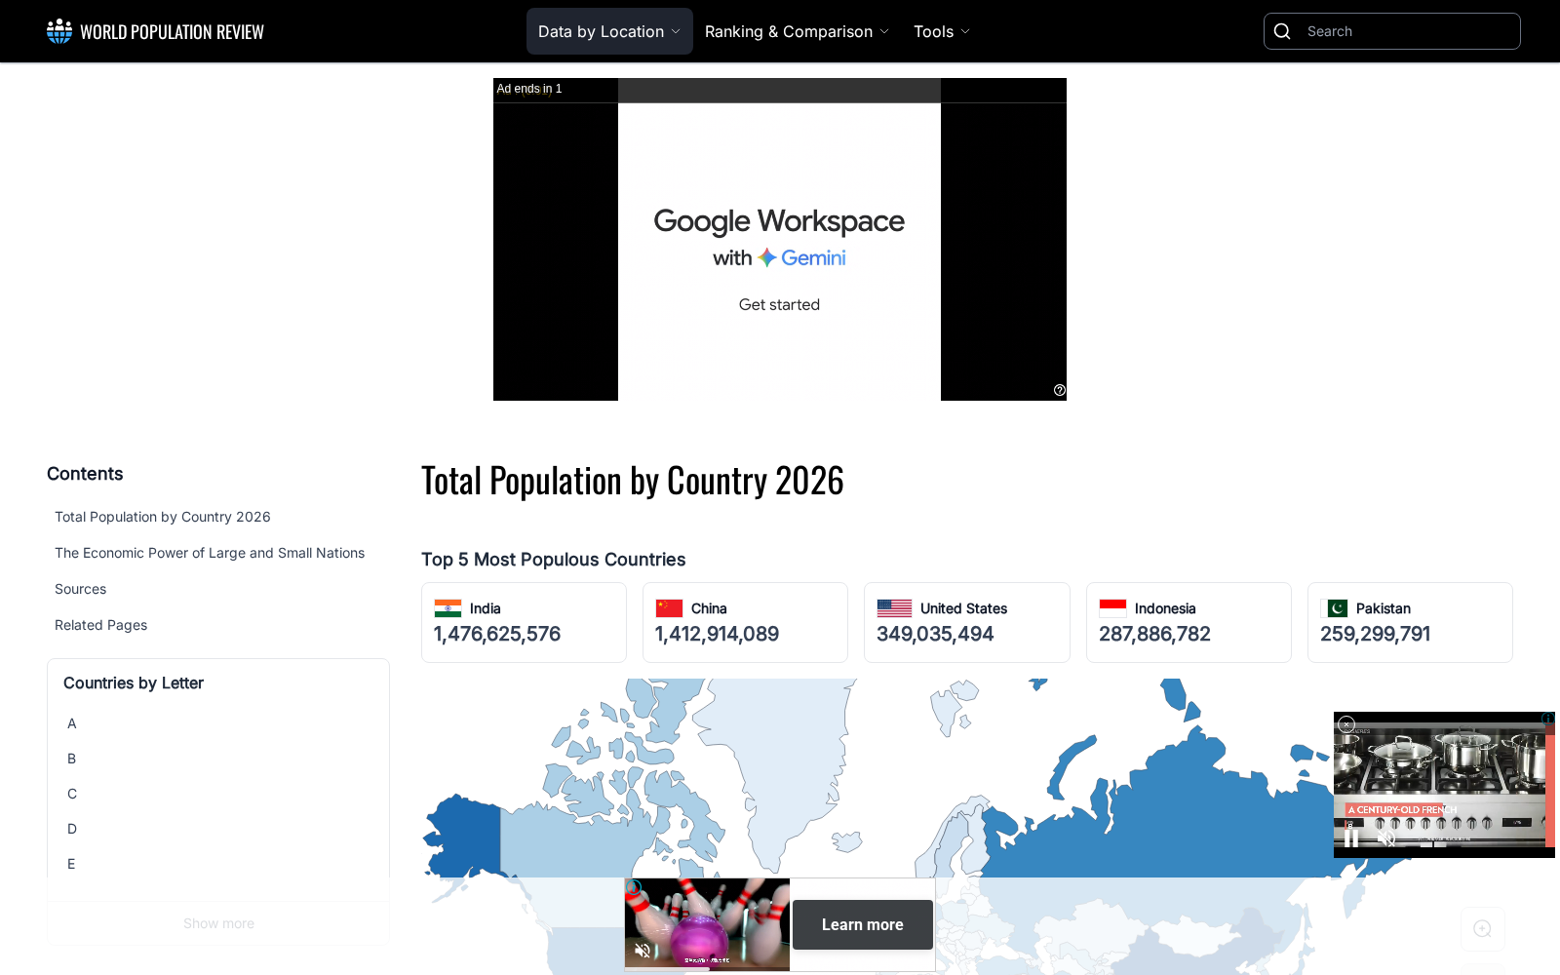
Task: Click Indonesia's population value 287,886,782
Action: [1154, 634]
